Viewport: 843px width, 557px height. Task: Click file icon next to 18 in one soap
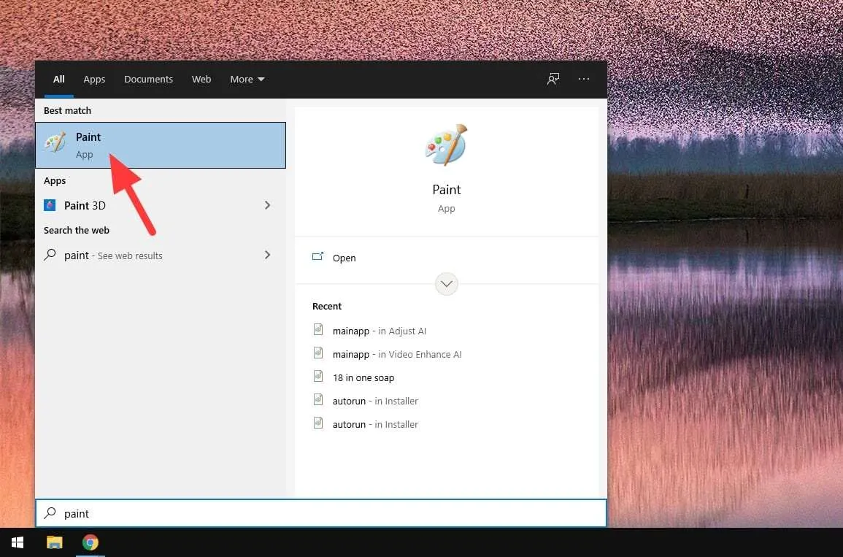pyautogui.click(x=318, y=377)
